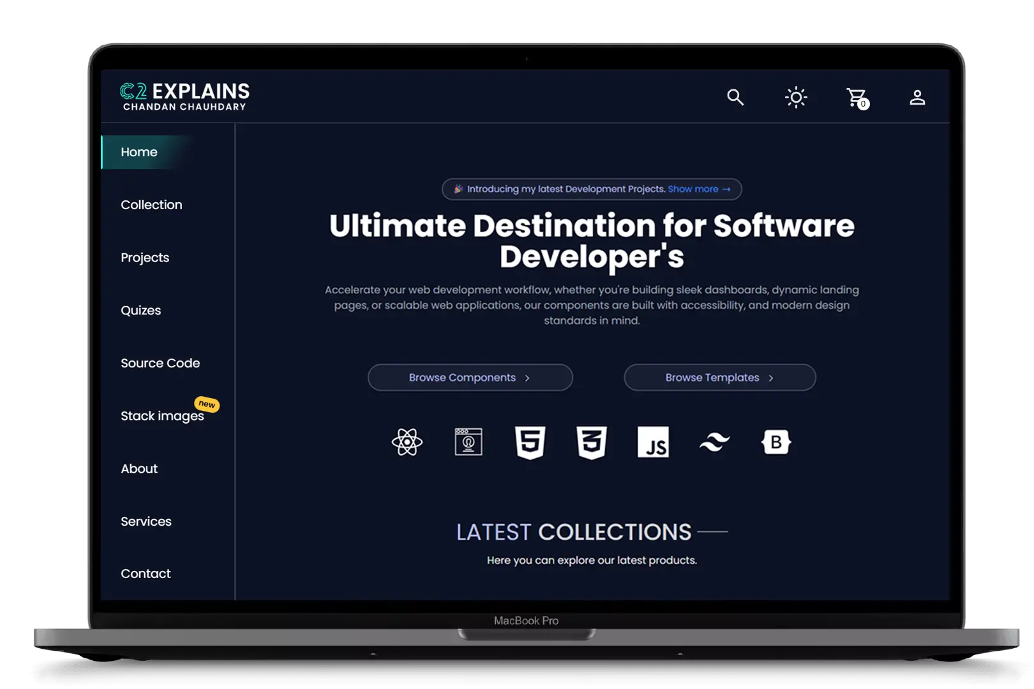Click the Bootstrap B icon
Image resolution: width=1034 pixels, height=689 pixels.
click(x=775, y=441)
